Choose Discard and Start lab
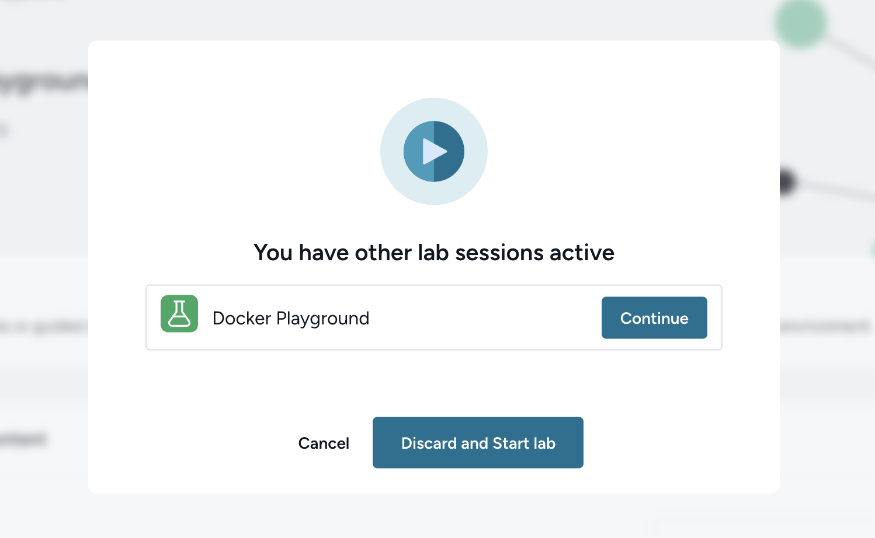Image resolution: width=875 pixels, height=538 pixels. (478, 442)
